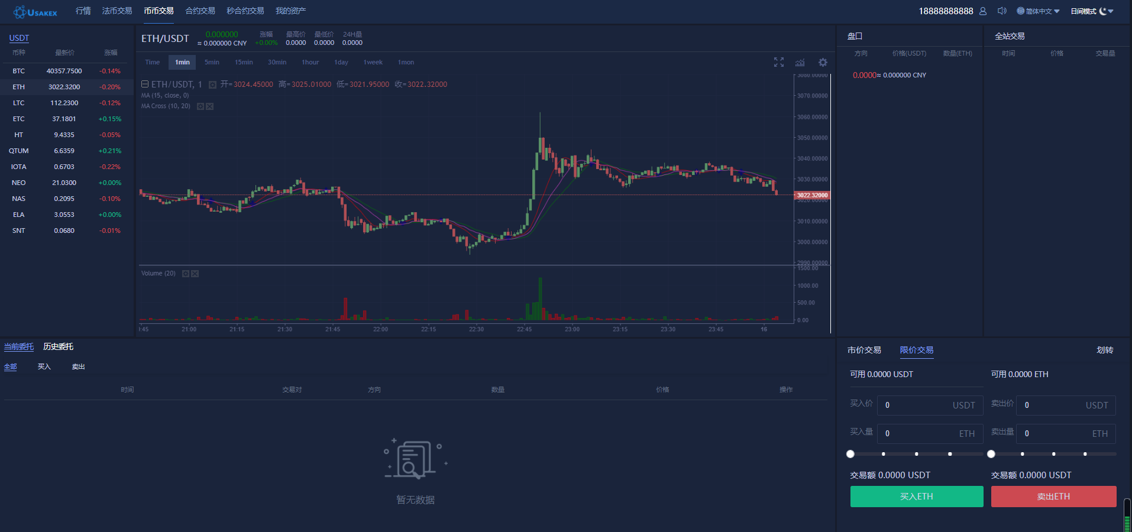Open Volume indicator settings gear

coord(186,274)
